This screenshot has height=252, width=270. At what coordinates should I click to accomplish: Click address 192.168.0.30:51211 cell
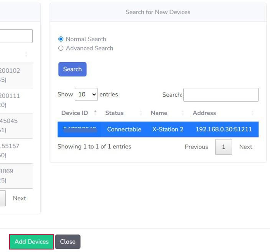tap(224, 129)
